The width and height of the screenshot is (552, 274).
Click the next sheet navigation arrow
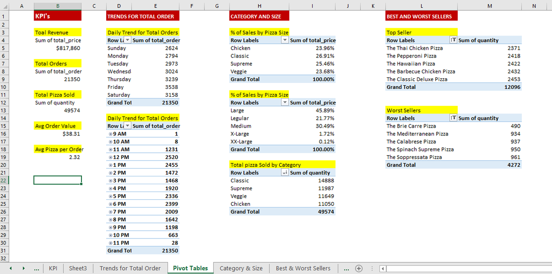pyautogui.click(x=23, y=268)
